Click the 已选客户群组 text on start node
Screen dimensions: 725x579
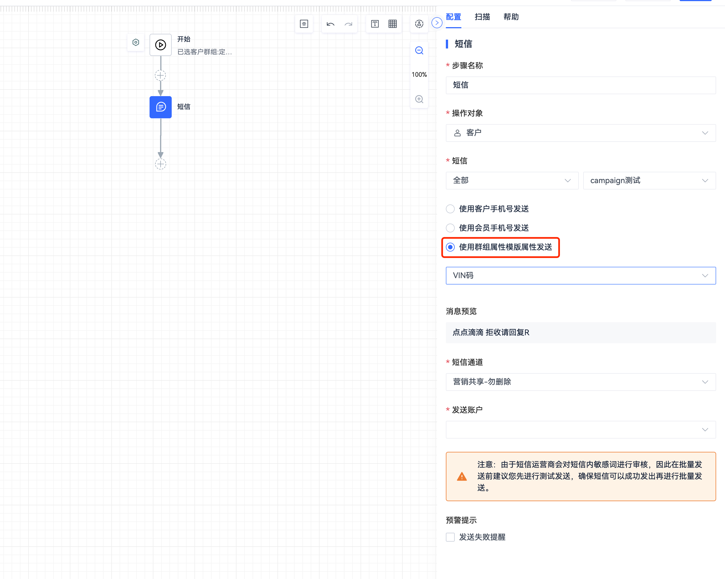click(x=204, y=52)
